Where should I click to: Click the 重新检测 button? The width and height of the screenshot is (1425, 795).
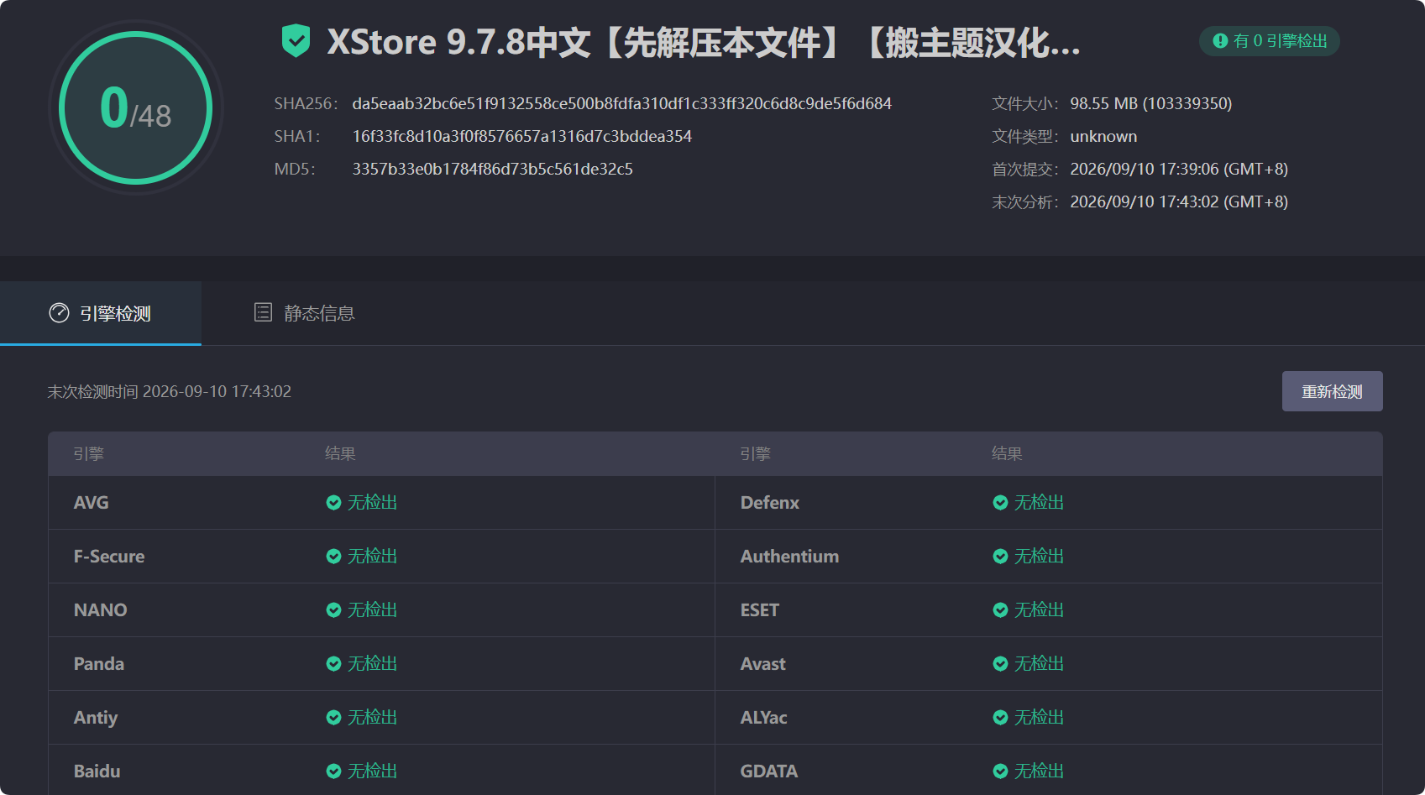[1332, 391]
